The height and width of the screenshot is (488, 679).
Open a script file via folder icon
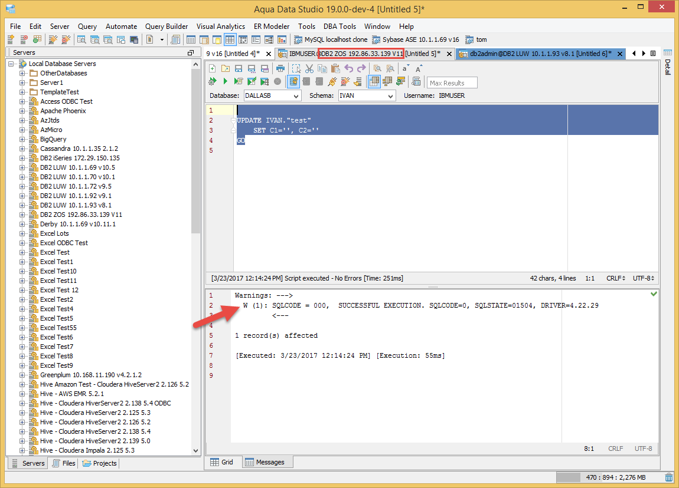pyautogui.click(x=225, y=69)
